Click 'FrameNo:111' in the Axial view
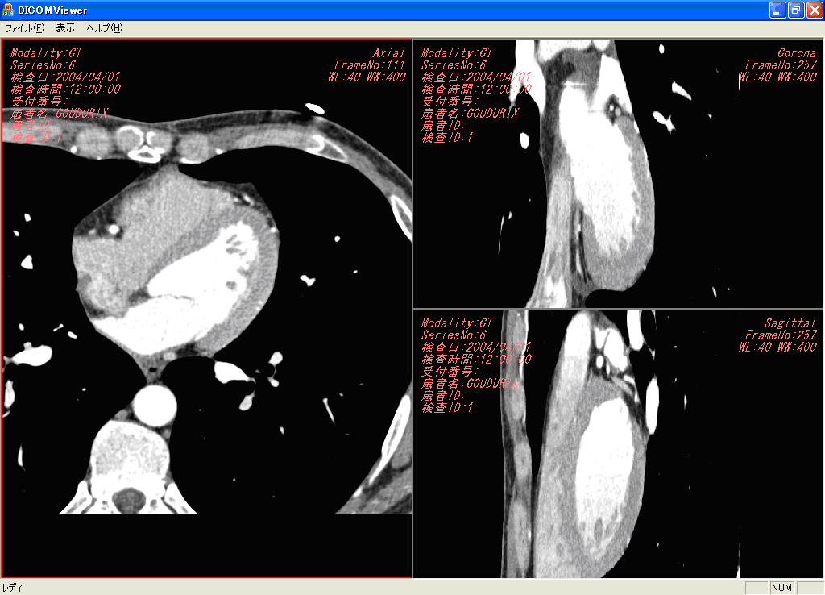 pos(370,65)
